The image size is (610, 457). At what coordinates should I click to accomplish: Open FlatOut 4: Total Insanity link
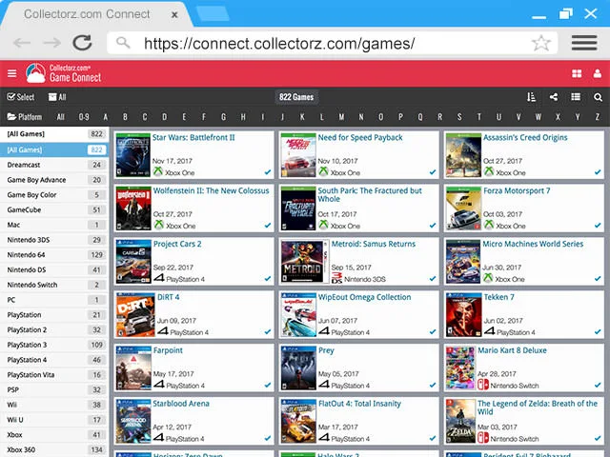pos(359,404)
